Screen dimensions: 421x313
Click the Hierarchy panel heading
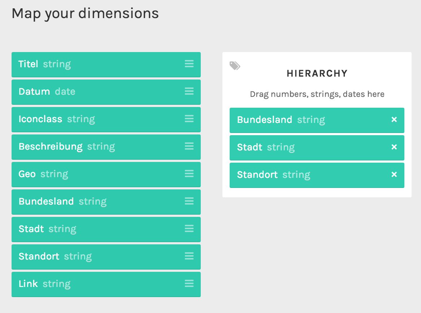pyautogui.click(x=317, y=73)
